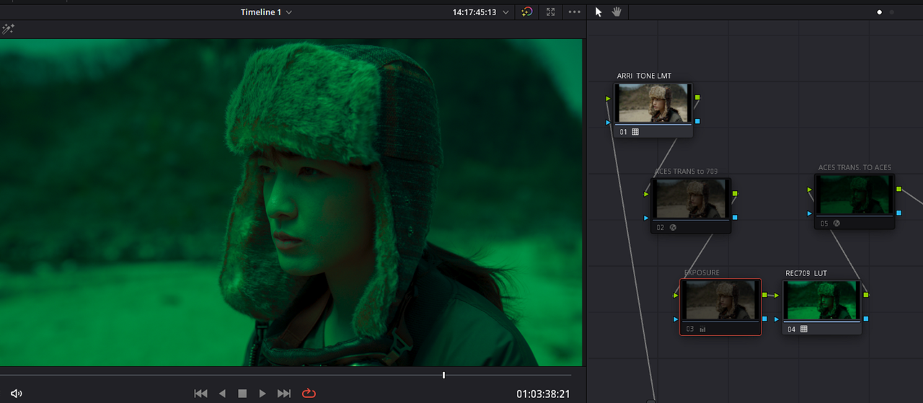
Task: Stop playback
Action: pyautogui.click(x=242, y=394)
